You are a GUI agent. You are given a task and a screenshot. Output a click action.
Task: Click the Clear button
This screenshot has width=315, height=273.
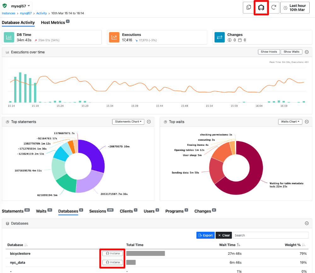click(224, 235)
